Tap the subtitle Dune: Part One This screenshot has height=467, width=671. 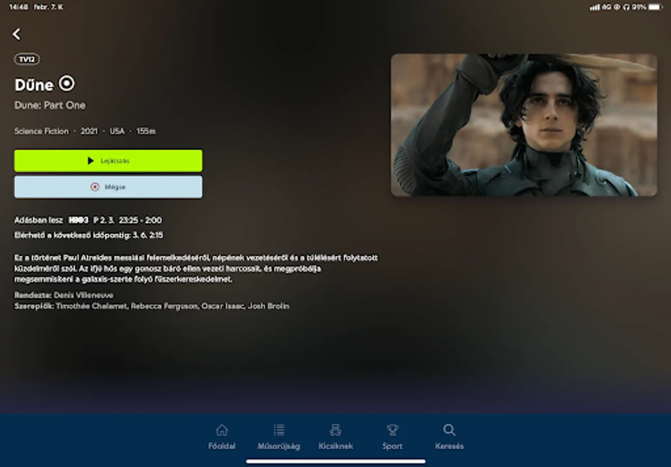(50, 105)
